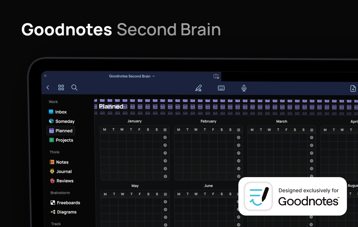The image size is (358, 227).
Task: Click the Goodnotes app logo in badge
Action: (x=258, y=197)
